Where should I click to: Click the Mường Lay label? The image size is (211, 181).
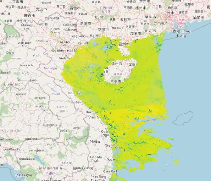click(26, 27)
